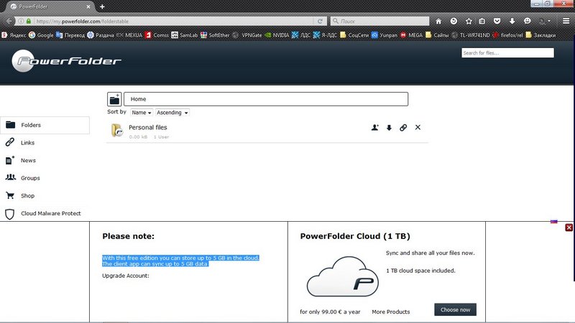Screen dimensions: 575x323
Task: Open Folders in the sidebar
Action: click(x=45, y=125)
